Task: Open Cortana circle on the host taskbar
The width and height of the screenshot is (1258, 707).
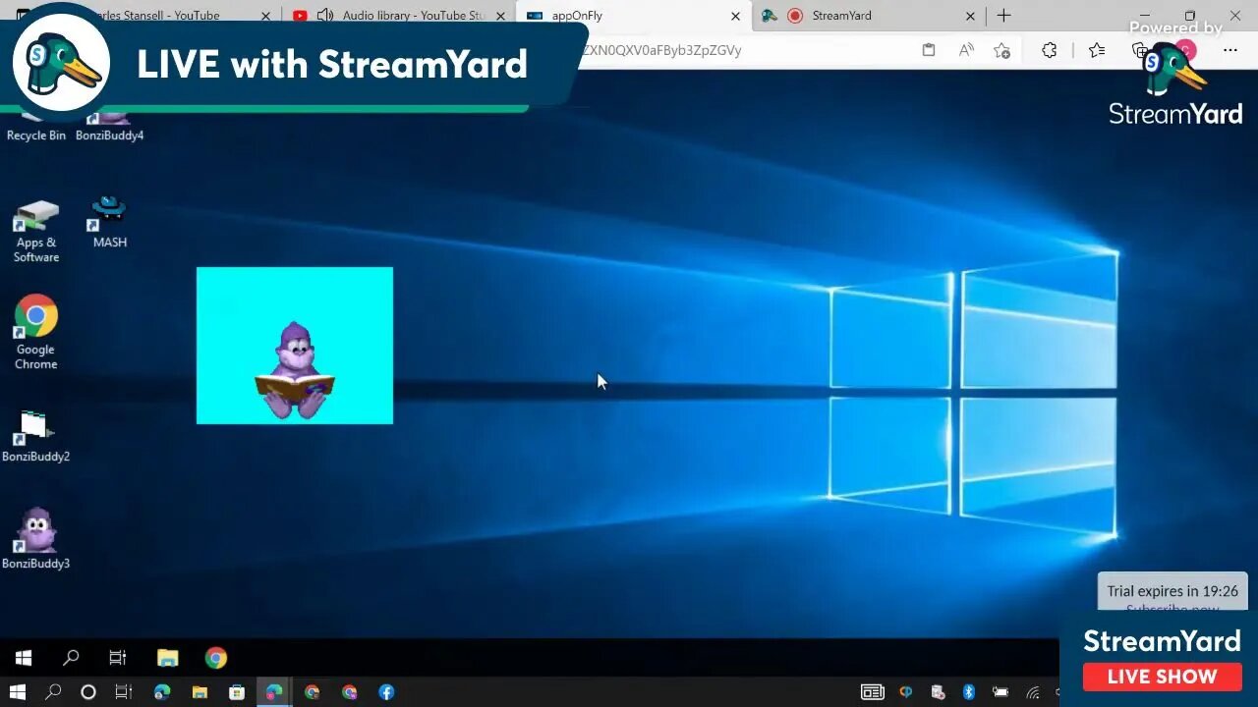Action: click(x=88, y=692)
